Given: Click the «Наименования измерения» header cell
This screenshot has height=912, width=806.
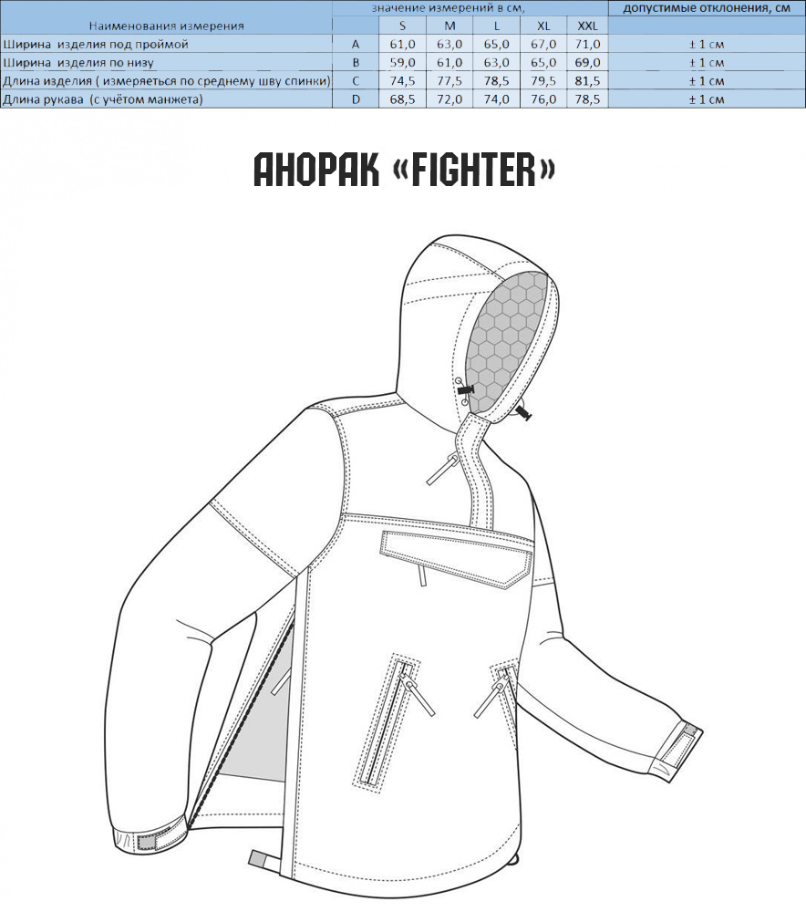Looking at the screenshot, I should click(x=165, y=26).
